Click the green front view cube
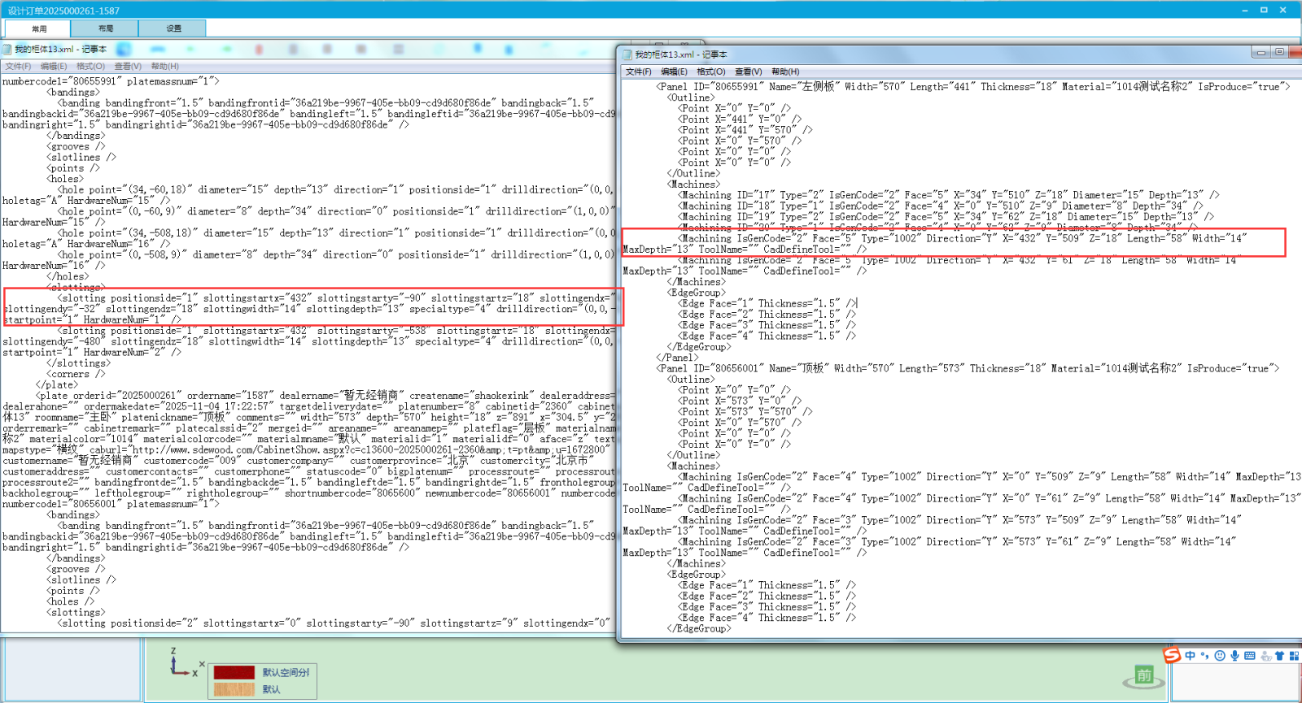This screenshot has height=703, width=1302. 1145,675
